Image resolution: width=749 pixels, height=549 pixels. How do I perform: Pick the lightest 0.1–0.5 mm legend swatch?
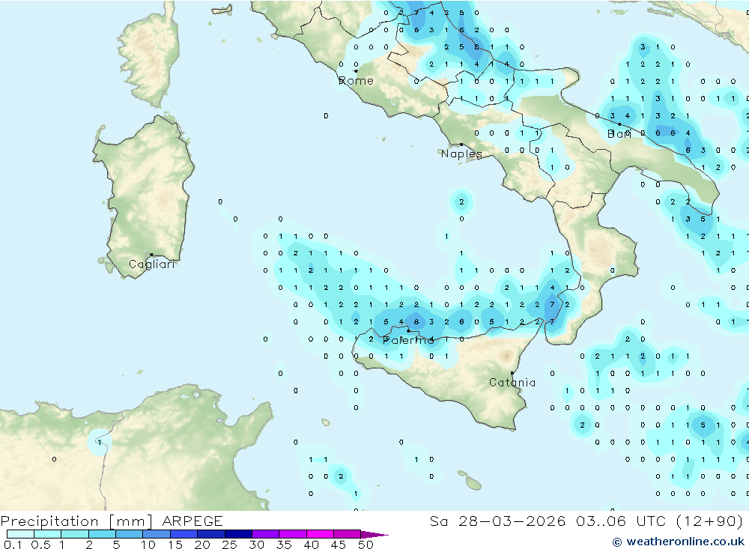click(20, 534)
